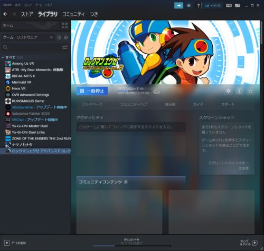The height and width of the screenshot is (251, 264).
Task: Expand the ゲーム、ソフトウェア filter dropdown
Action: (27, 37)
